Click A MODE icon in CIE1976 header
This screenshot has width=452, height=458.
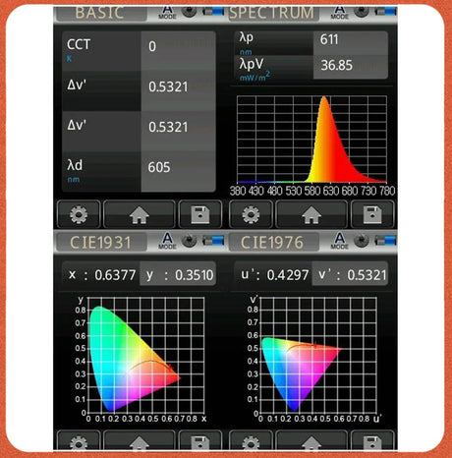pyautogui.click(x=339, y=241)
